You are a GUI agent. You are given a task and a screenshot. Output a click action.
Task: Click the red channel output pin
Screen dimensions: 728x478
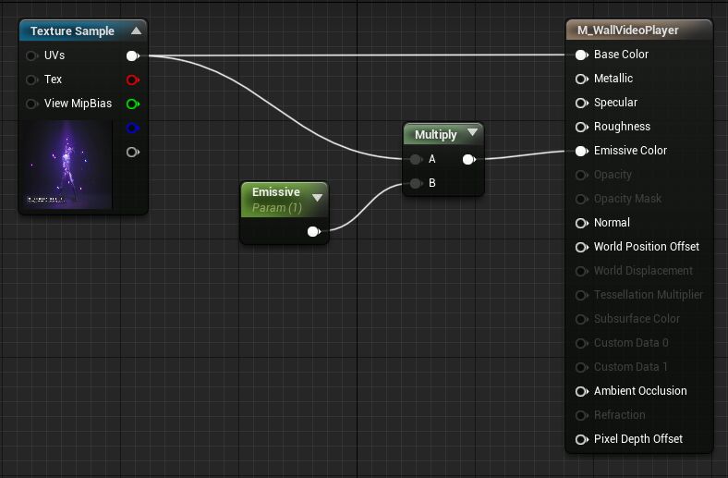[x=133, y=80]
